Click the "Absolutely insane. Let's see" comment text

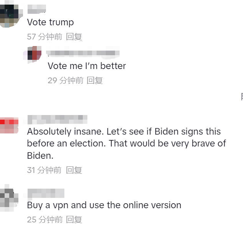coord(126,143)
